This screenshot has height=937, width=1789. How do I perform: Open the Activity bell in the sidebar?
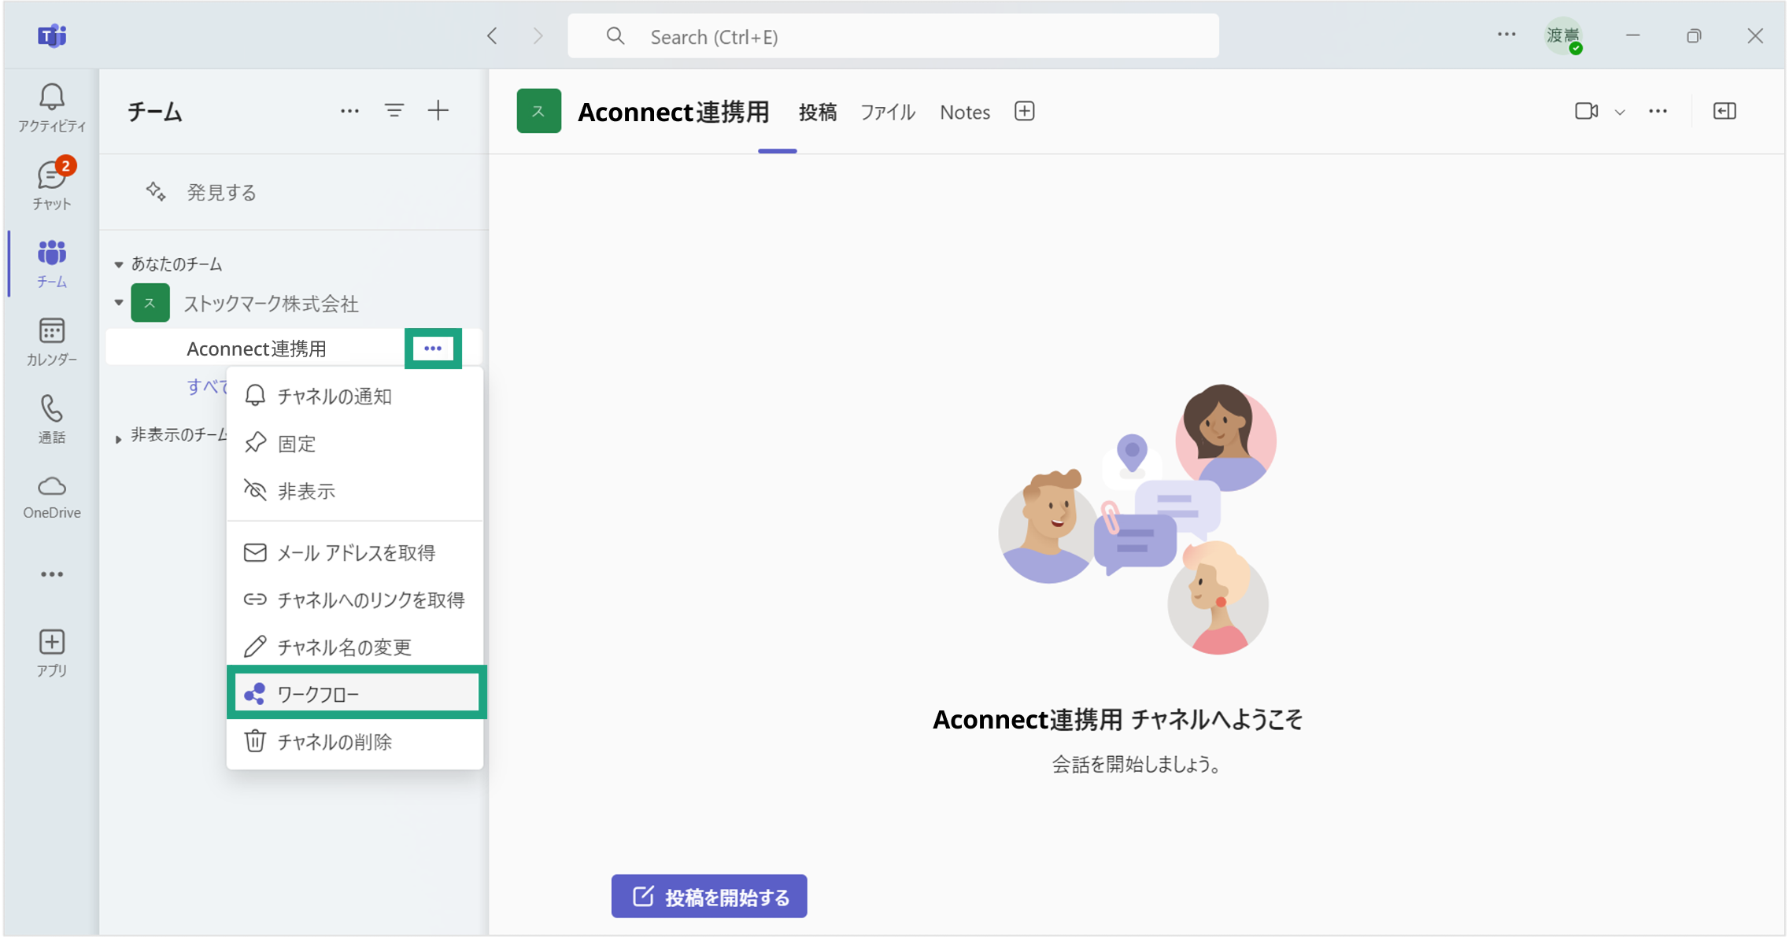[x=52, y=107]
